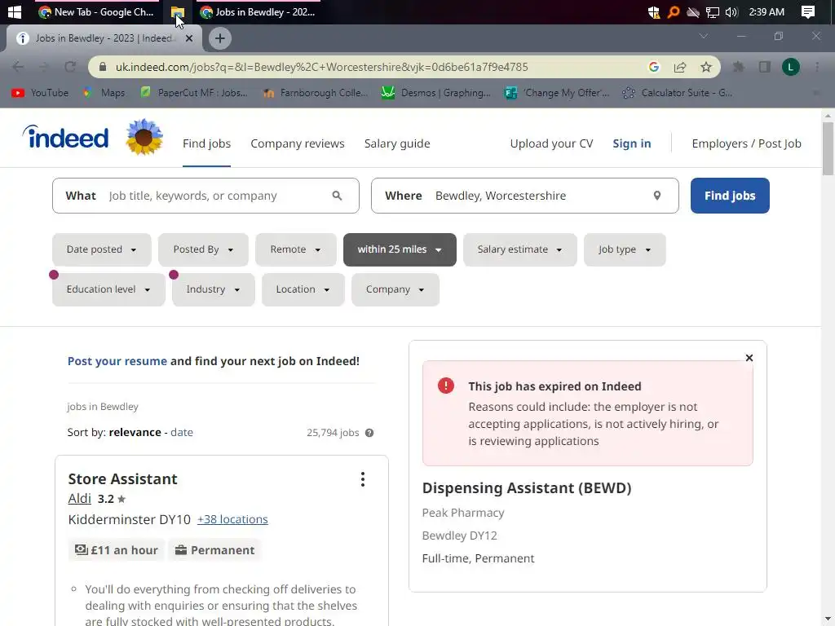This screenshot has height=626, width=835.
Task: Expand Industry filter
Action: coord(214,289)
